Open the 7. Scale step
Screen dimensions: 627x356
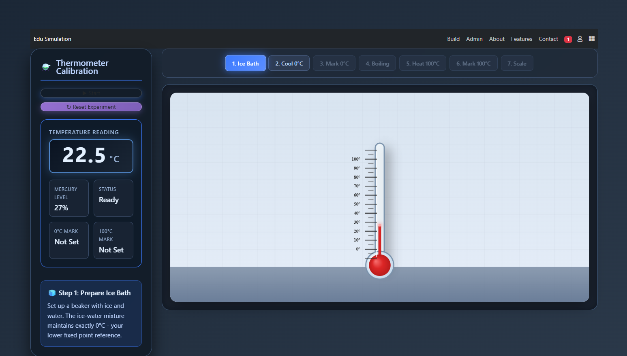[x=517, y=63]
